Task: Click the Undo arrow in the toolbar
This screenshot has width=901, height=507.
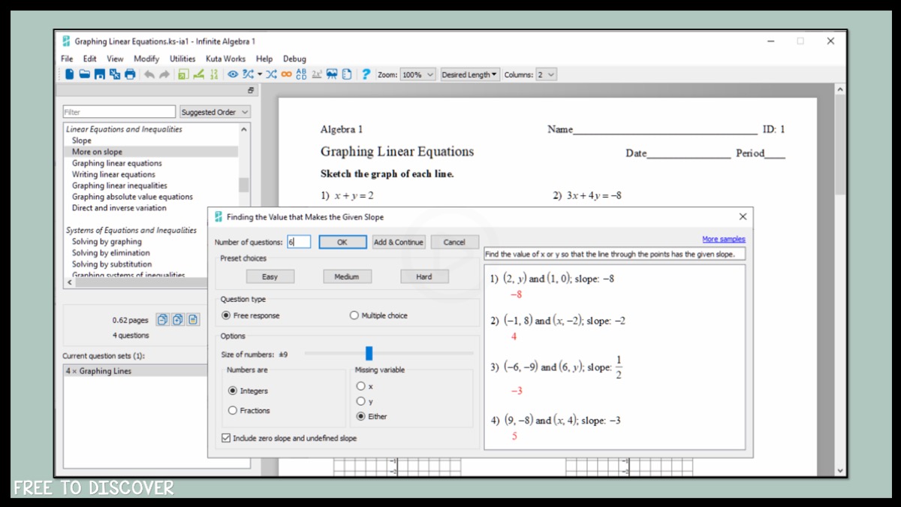Action: tap(149, 74)
